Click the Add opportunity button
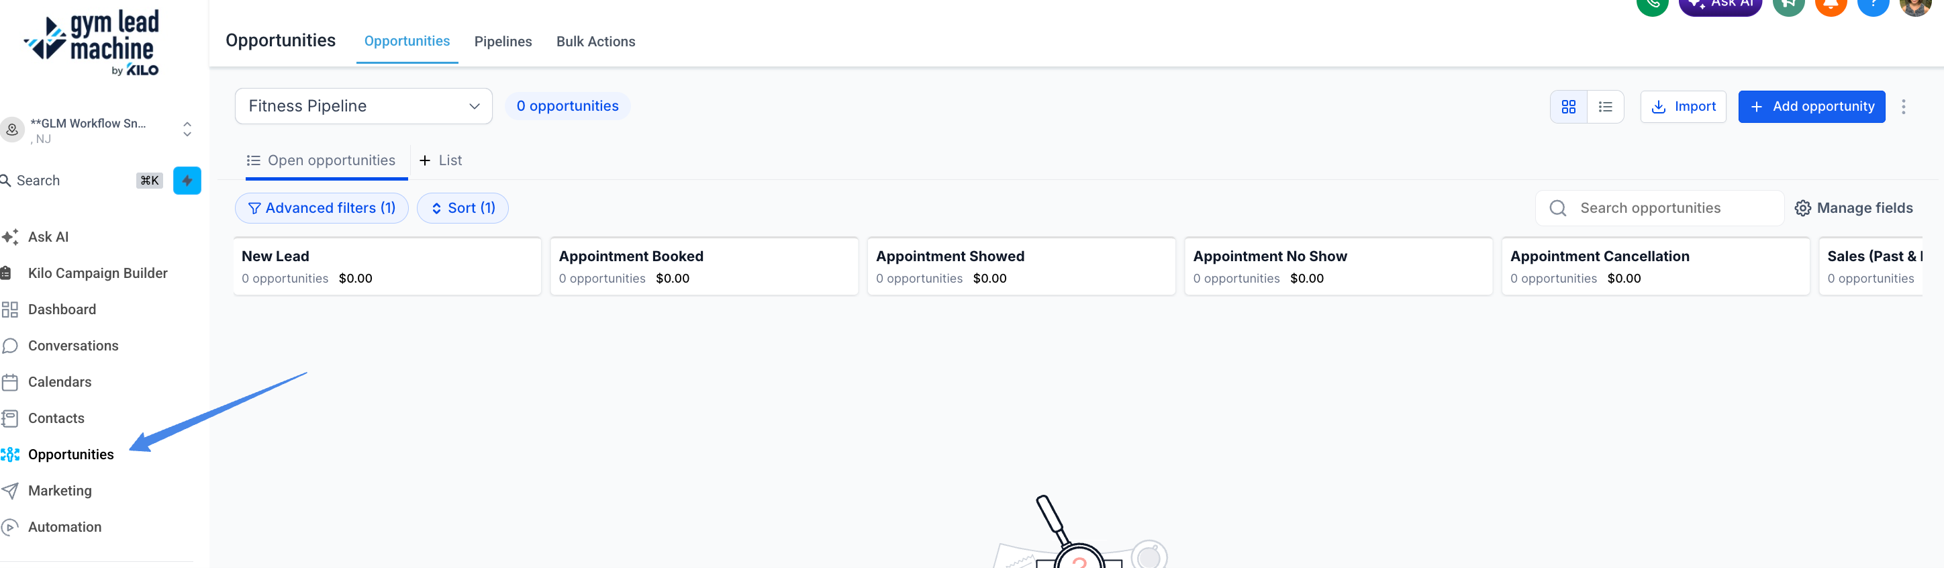Viewport: 1944px width, 568px height. pos(1811,107)
